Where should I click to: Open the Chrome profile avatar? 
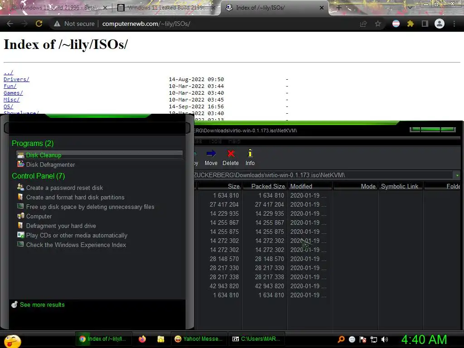click(440, 24)
